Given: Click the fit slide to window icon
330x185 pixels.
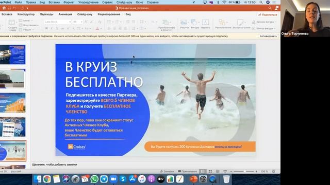Looking at the screenshot, I should point(273,171).
